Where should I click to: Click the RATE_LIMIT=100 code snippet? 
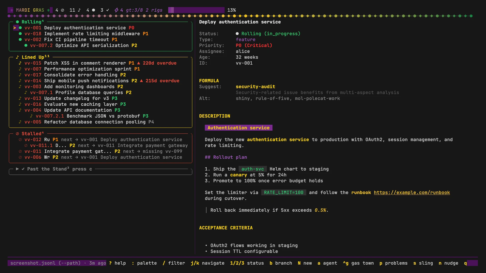(x=283, y=193)
